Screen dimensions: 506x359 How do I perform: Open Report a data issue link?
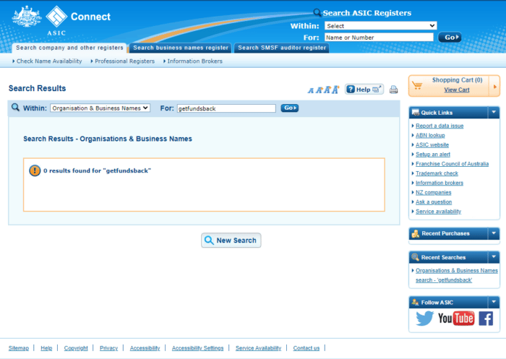coord(439,126)
